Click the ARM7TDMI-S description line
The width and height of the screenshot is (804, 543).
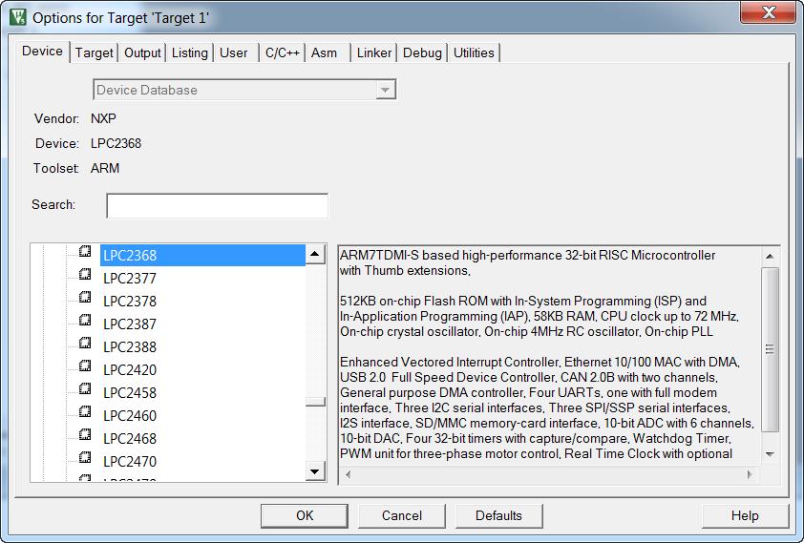(528, 255)
